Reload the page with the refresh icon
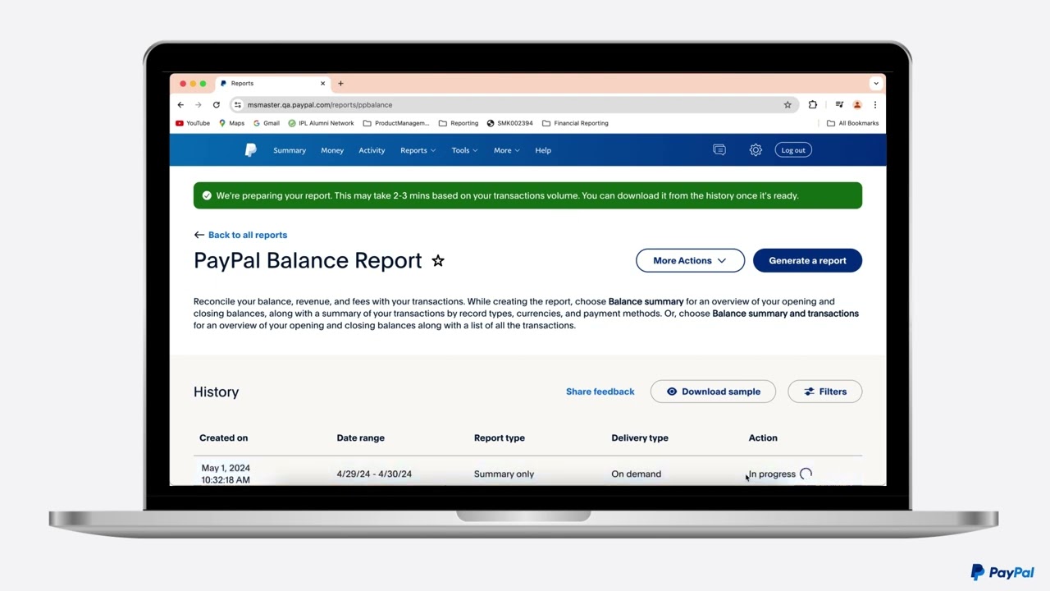The height and width of the screenshot is (591, 1050). (x=217, y=105)
